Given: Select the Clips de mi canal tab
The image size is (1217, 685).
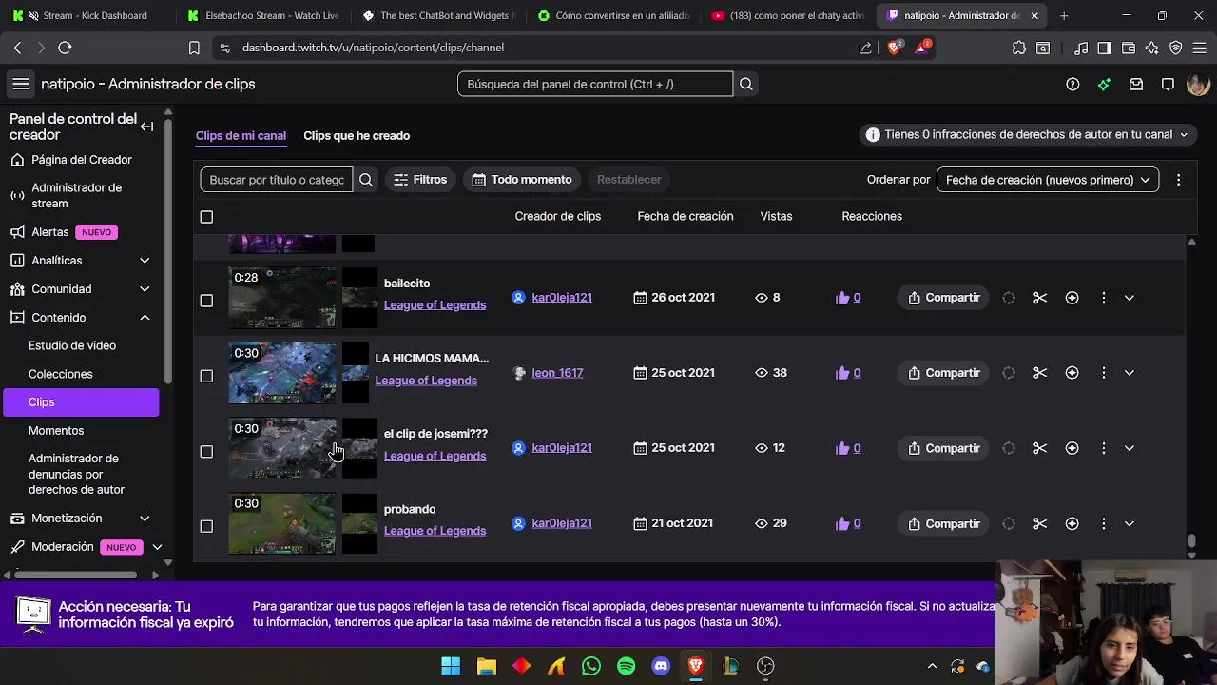Looking at the screenshot, I should pyautogui.click(x=241, y=135).
